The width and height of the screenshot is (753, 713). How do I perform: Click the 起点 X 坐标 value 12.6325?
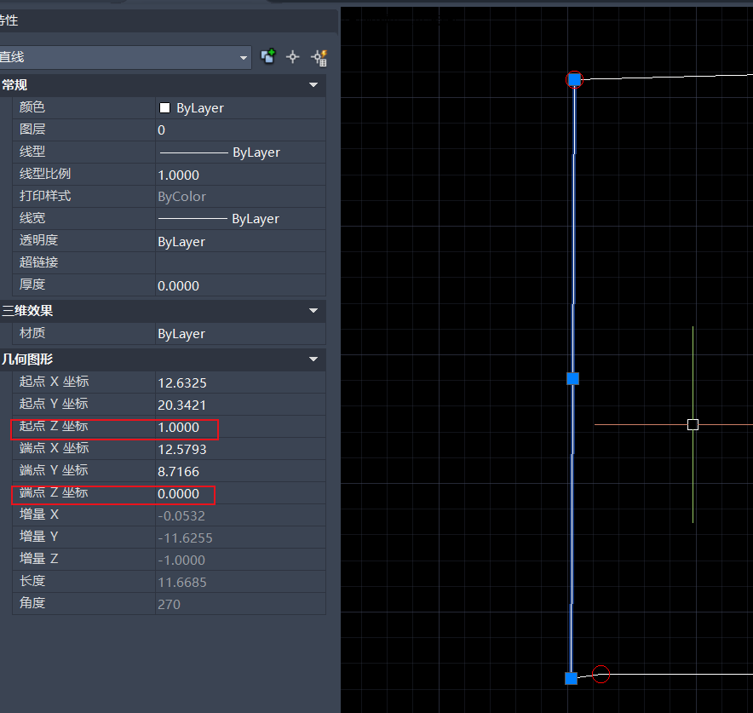(x=182, y=383)
